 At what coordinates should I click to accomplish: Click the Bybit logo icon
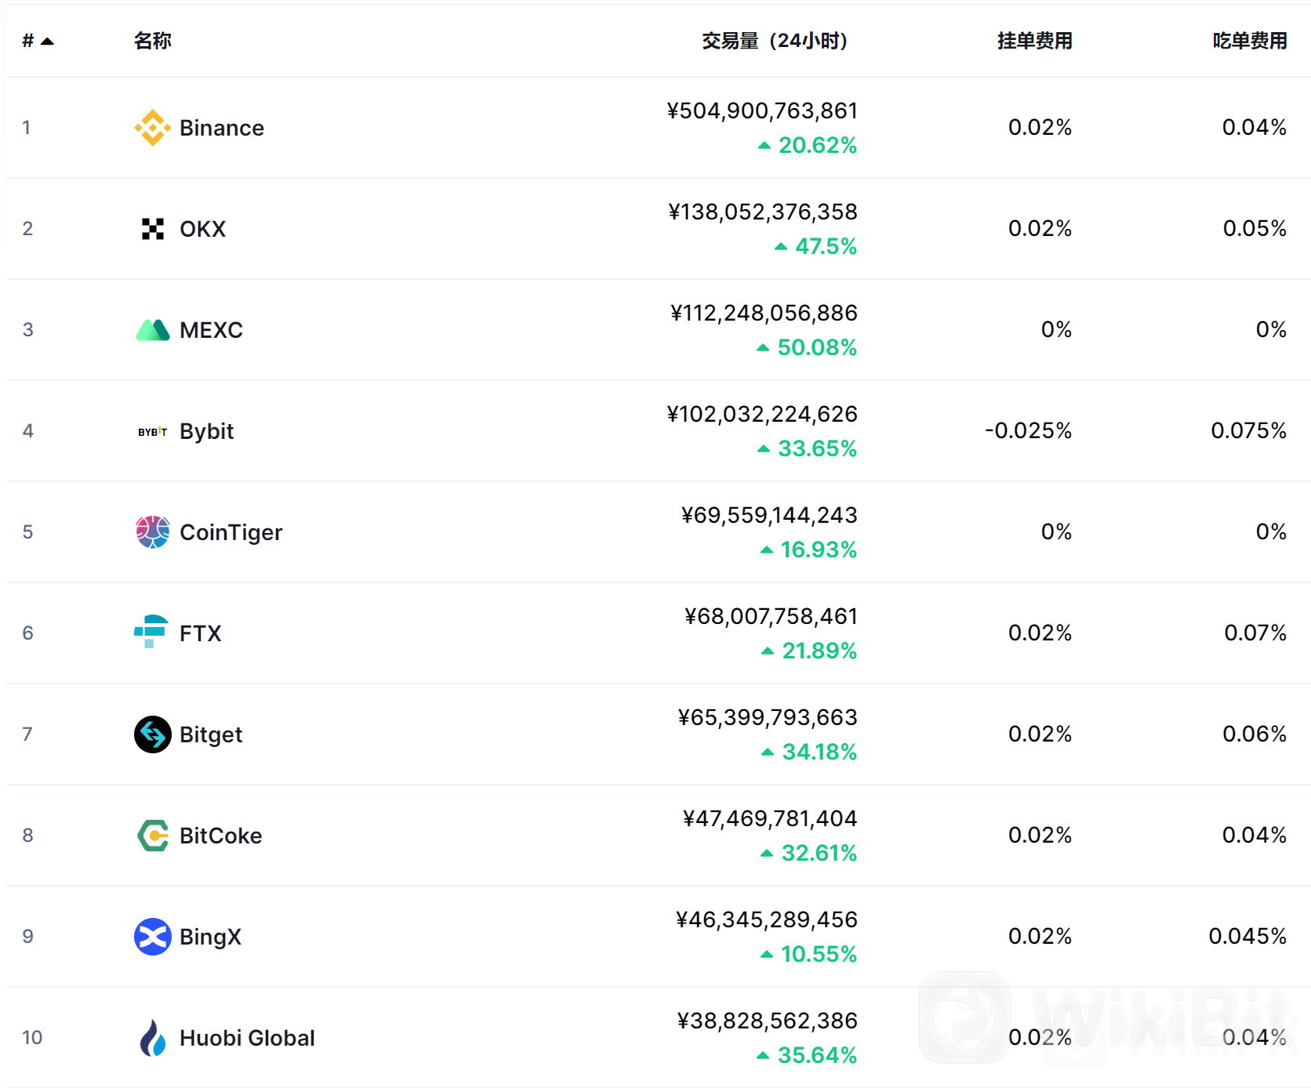point(153,431)
